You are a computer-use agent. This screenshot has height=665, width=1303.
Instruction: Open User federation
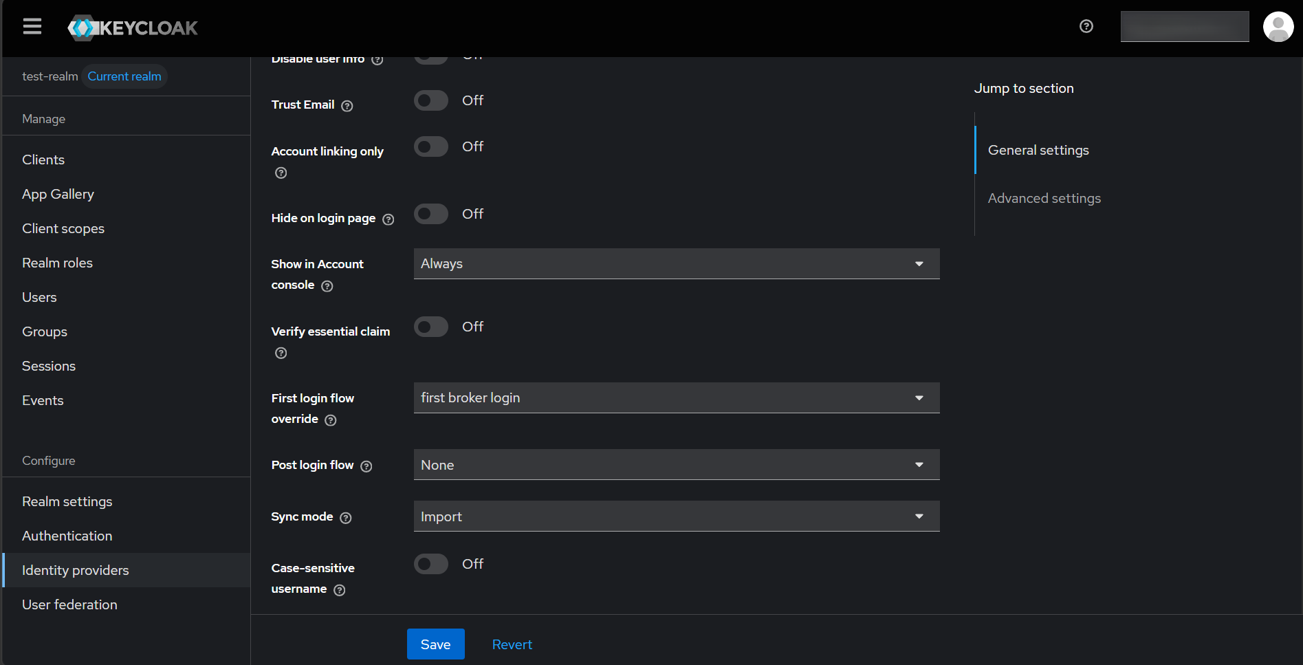pos(127,604)
